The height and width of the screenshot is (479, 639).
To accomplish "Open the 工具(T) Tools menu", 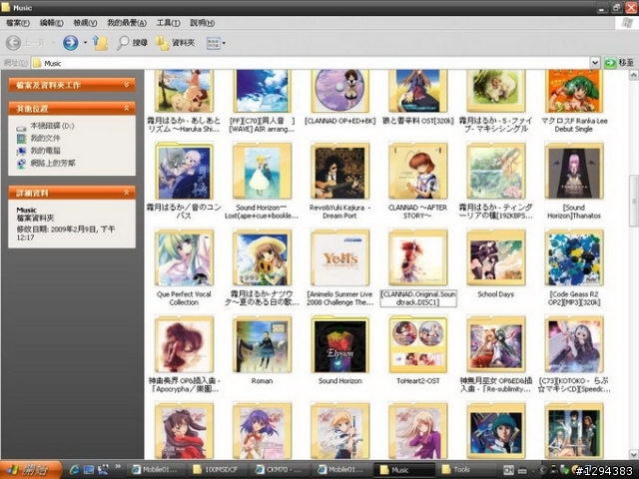I will point(169,23).
